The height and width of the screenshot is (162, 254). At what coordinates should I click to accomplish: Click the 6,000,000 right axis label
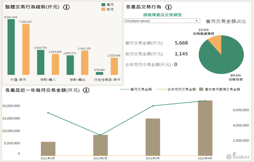point(241,110)
